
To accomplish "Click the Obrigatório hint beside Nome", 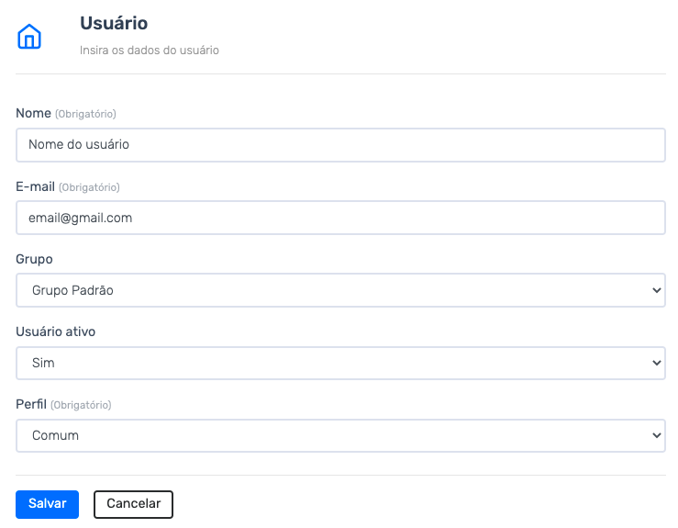I will pyautogui.click(x=85, y=114).
